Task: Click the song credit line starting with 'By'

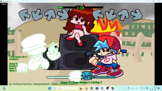Action: [x=43, y=84]
